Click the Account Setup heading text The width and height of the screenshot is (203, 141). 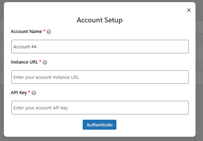click(x=100, y=20)
